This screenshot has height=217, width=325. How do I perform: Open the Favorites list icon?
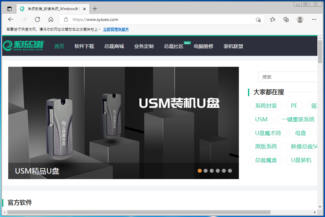tap(273, 19)
